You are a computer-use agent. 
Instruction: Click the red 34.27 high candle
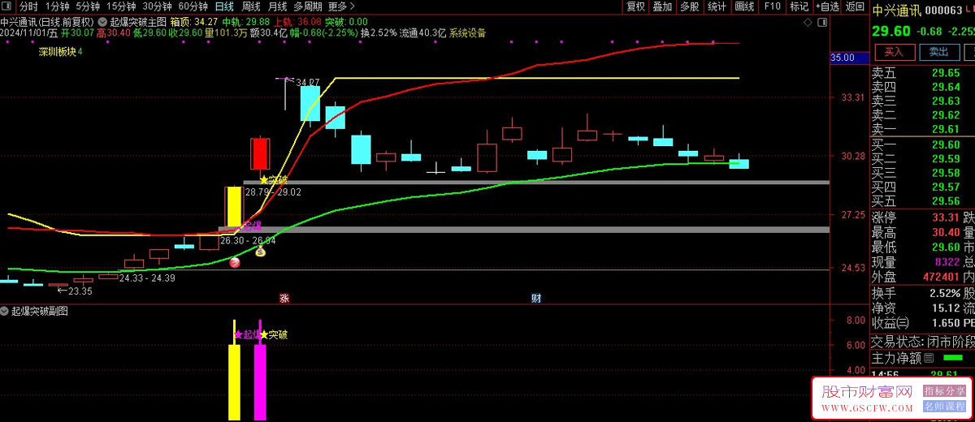coord(259,153)
